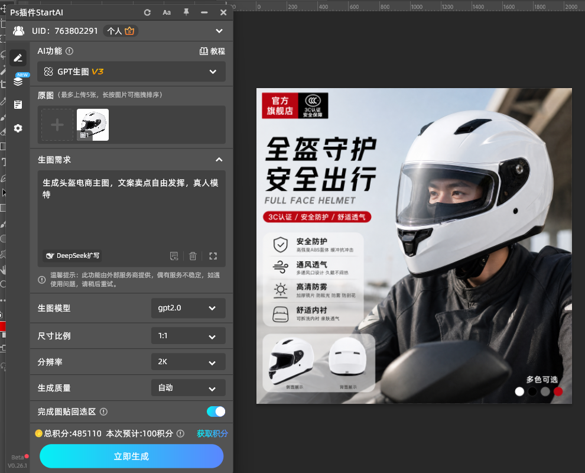This screenshot has height=473, width=585.
Task: Expand the UID account dropdown chevron
Action: coord(219,31)
